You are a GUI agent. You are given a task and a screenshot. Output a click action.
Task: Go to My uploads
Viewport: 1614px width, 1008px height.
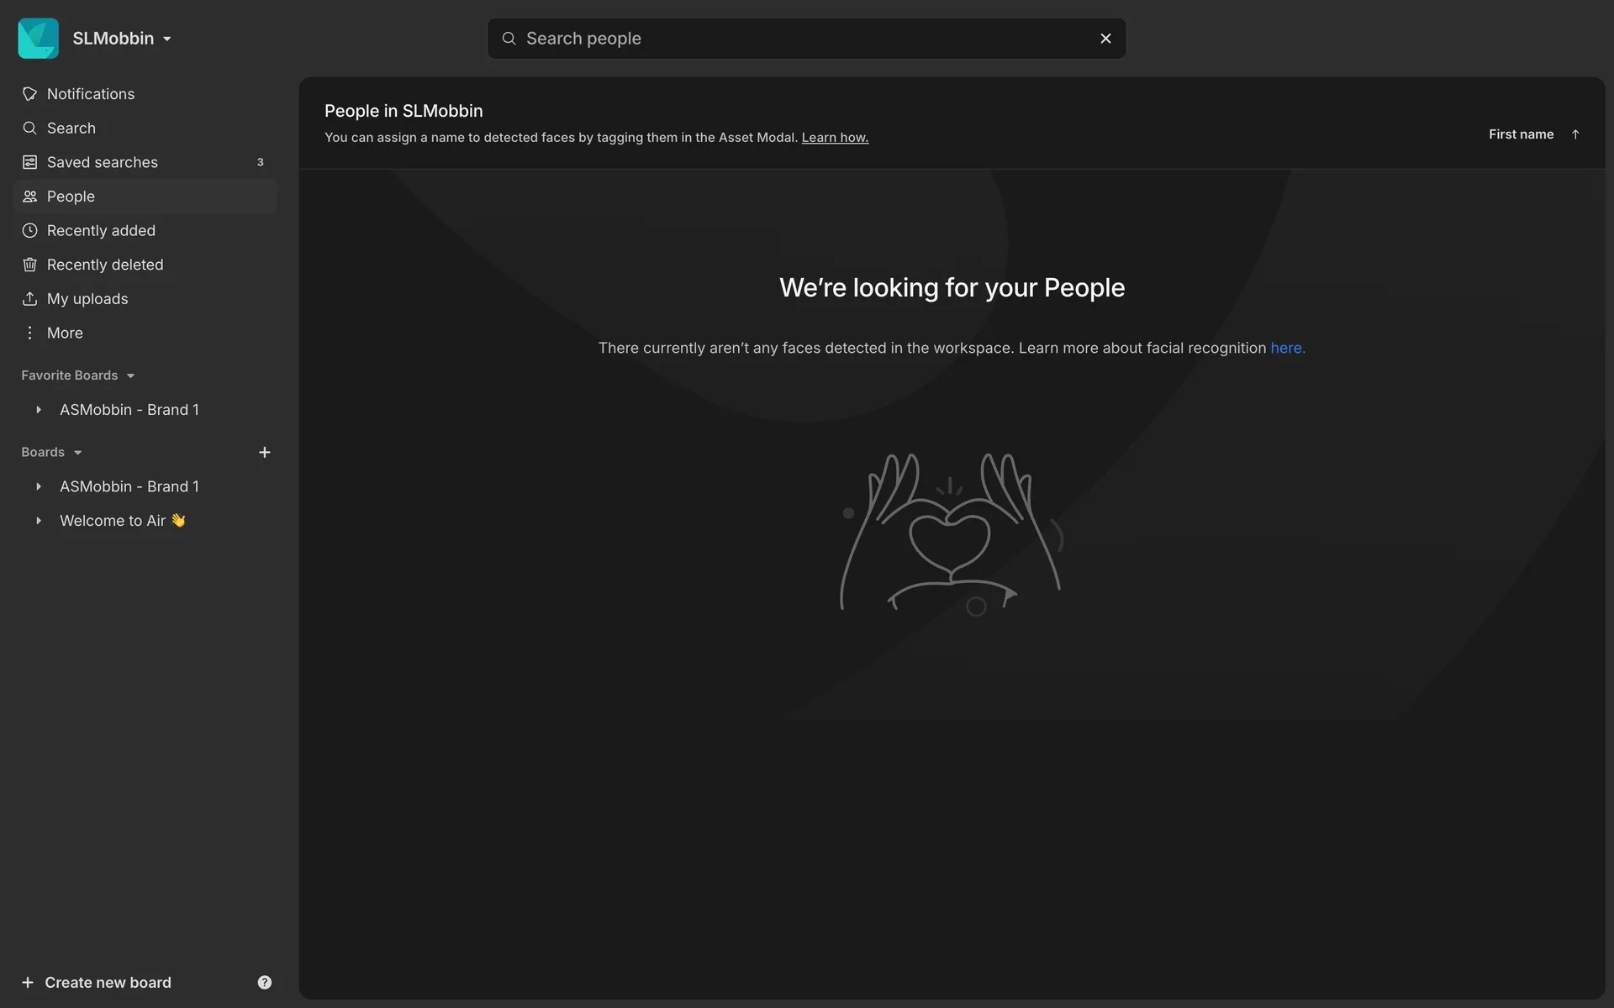87,299
